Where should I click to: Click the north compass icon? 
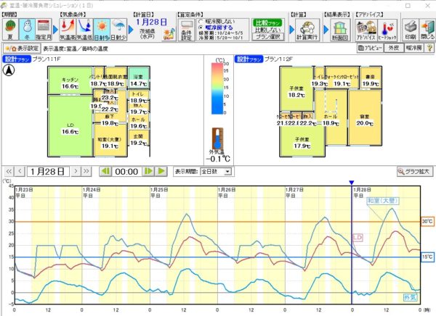tap(9, 70)
